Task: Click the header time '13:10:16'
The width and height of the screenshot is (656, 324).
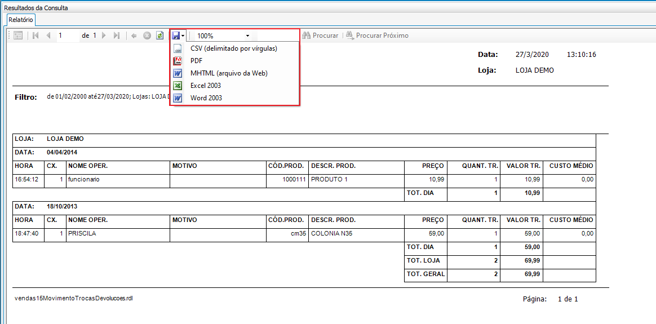Action: click(581, 55)
